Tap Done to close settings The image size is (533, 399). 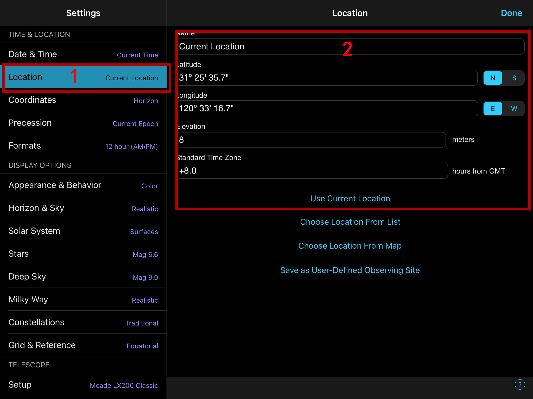pos(511,13)
